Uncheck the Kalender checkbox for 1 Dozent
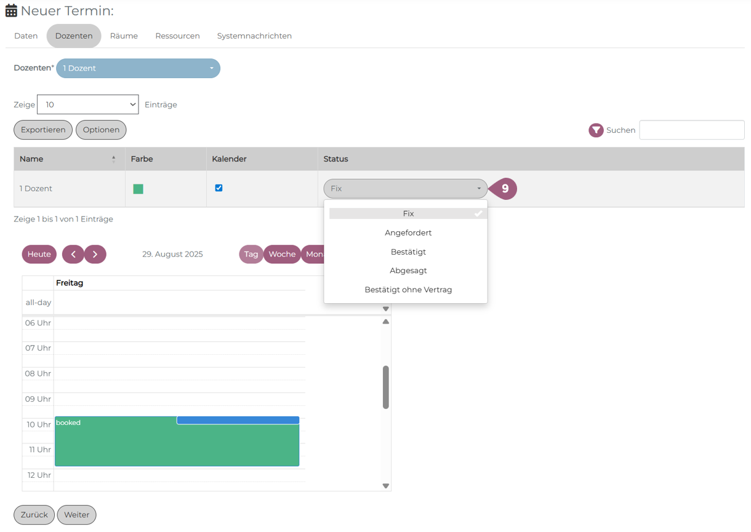 219,188
